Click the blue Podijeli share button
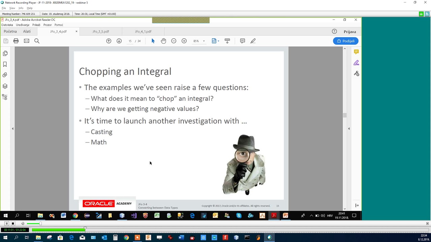Image resolution: width=431 pixels, height=242 pixels. point(346,41)
